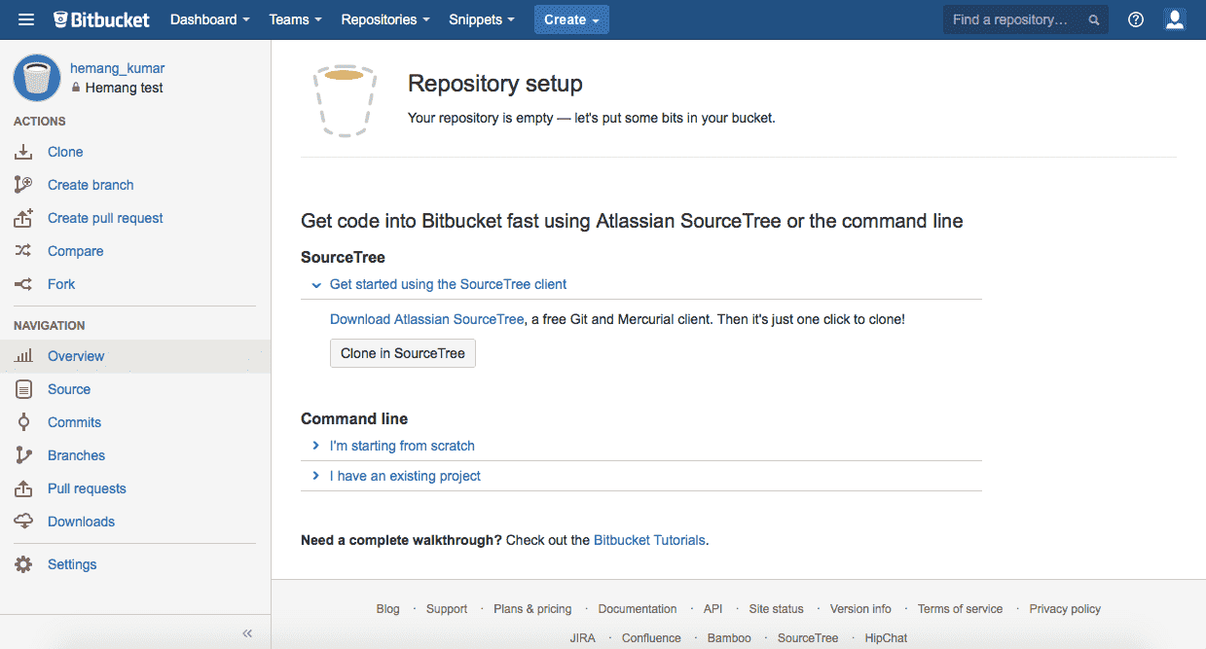Image resolution: width=1206 pixels, height=649 pixels.
Task: Open the Confluence footer link
Action: 651,638
